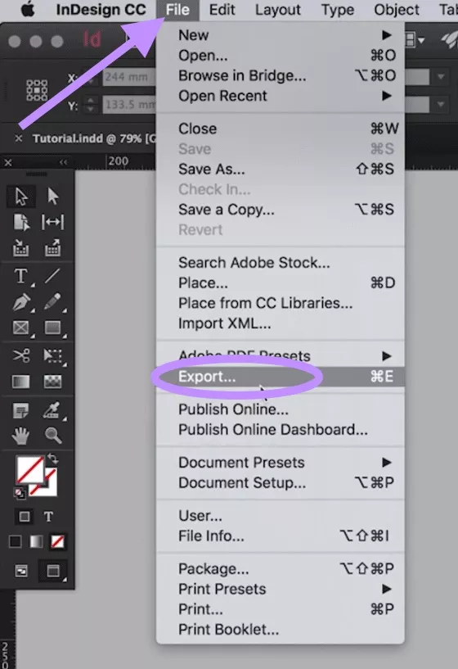Choose File Info... menu item

[x=281, y=536]
